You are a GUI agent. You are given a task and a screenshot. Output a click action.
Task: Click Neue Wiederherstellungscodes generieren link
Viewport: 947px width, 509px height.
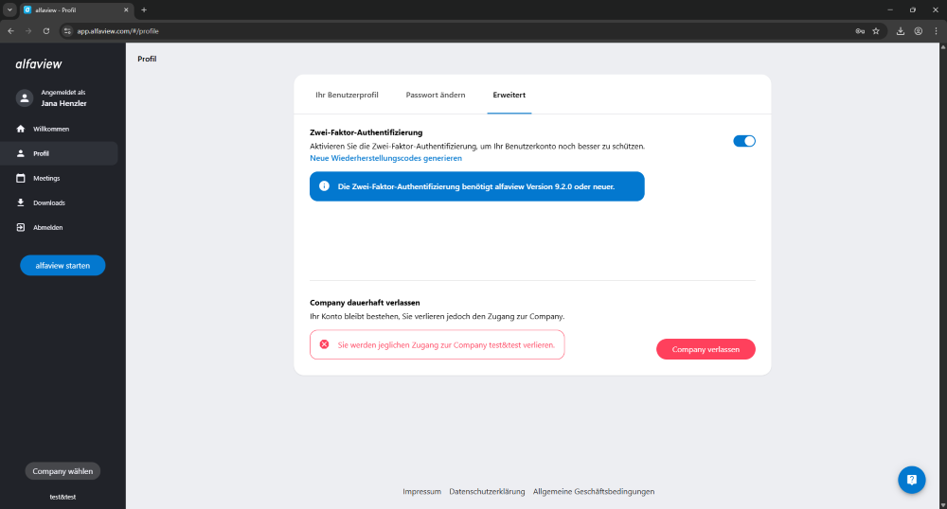pos(385,158)
